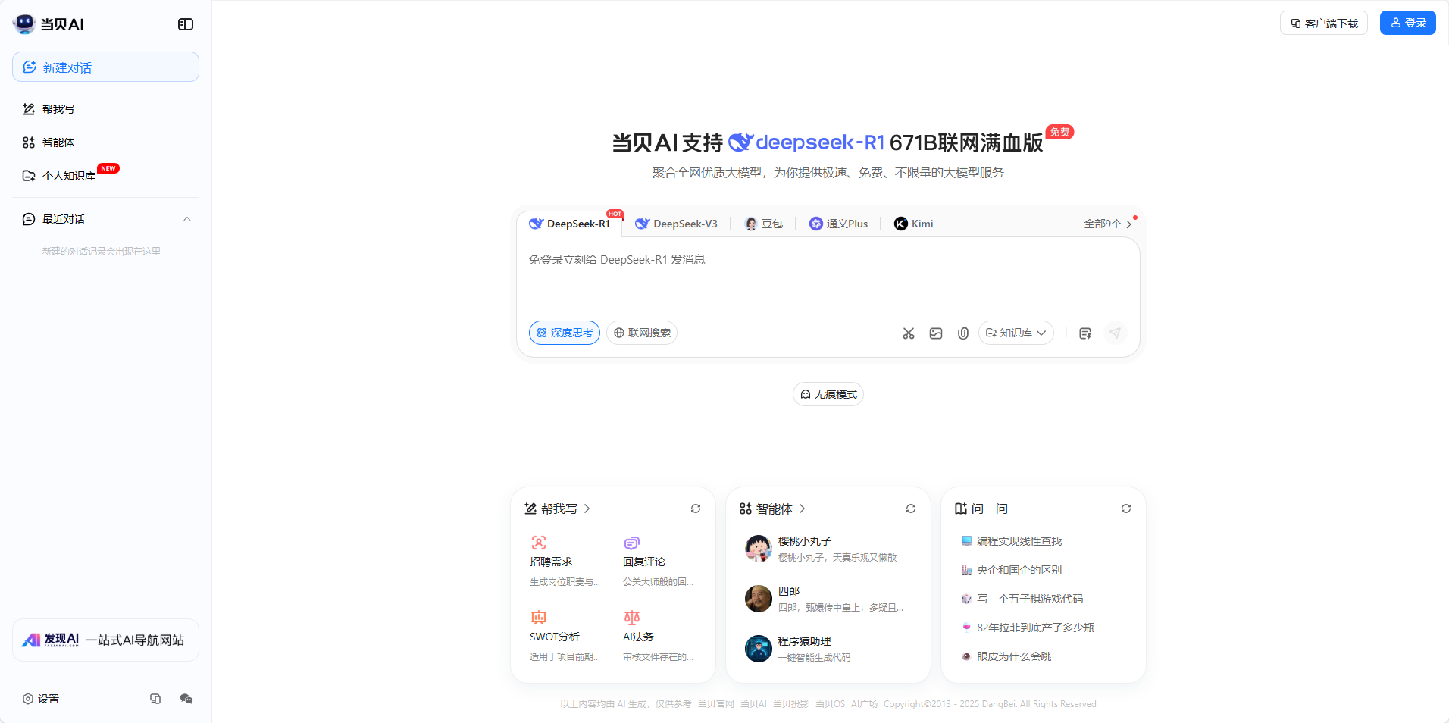Open the 樱桃小丸子 agent avatar

[x=759, y=549]
